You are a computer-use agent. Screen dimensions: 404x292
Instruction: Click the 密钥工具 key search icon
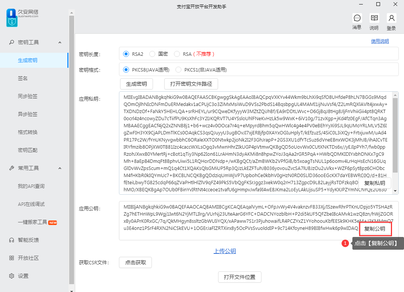pos(11,42)
